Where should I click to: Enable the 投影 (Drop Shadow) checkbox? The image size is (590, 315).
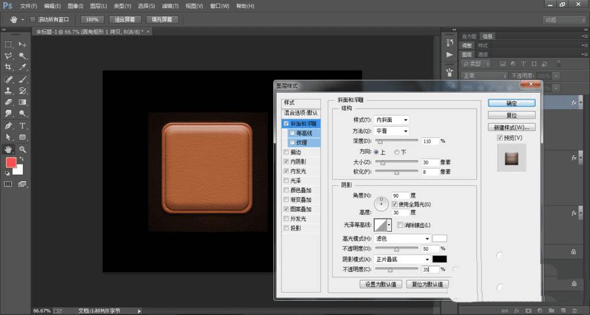[287, 228]
